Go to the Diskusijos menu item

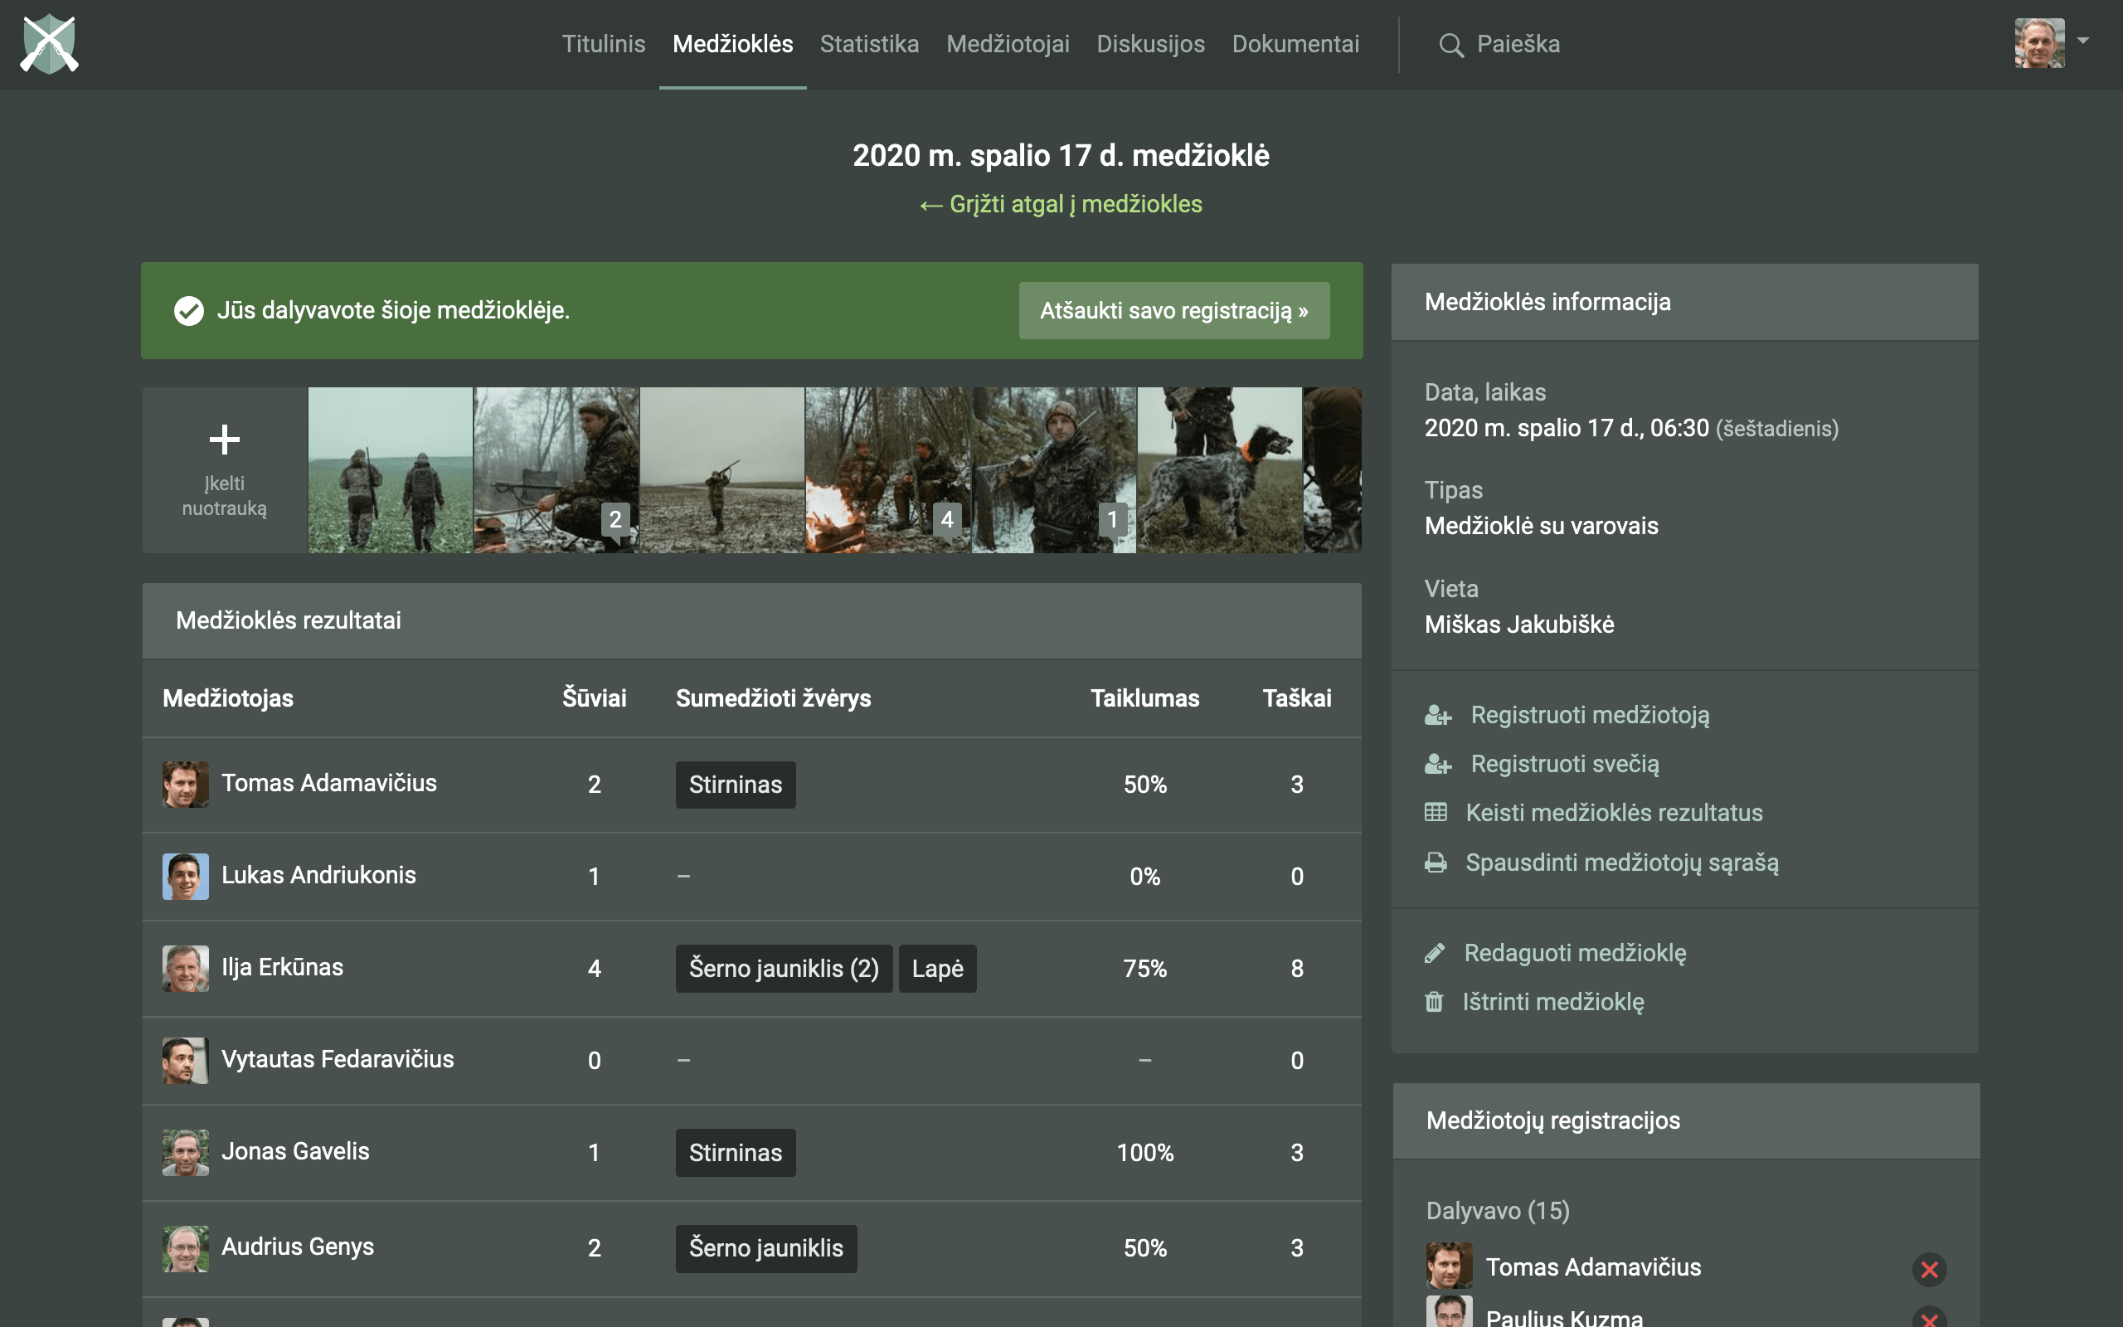coord(1150,44)
